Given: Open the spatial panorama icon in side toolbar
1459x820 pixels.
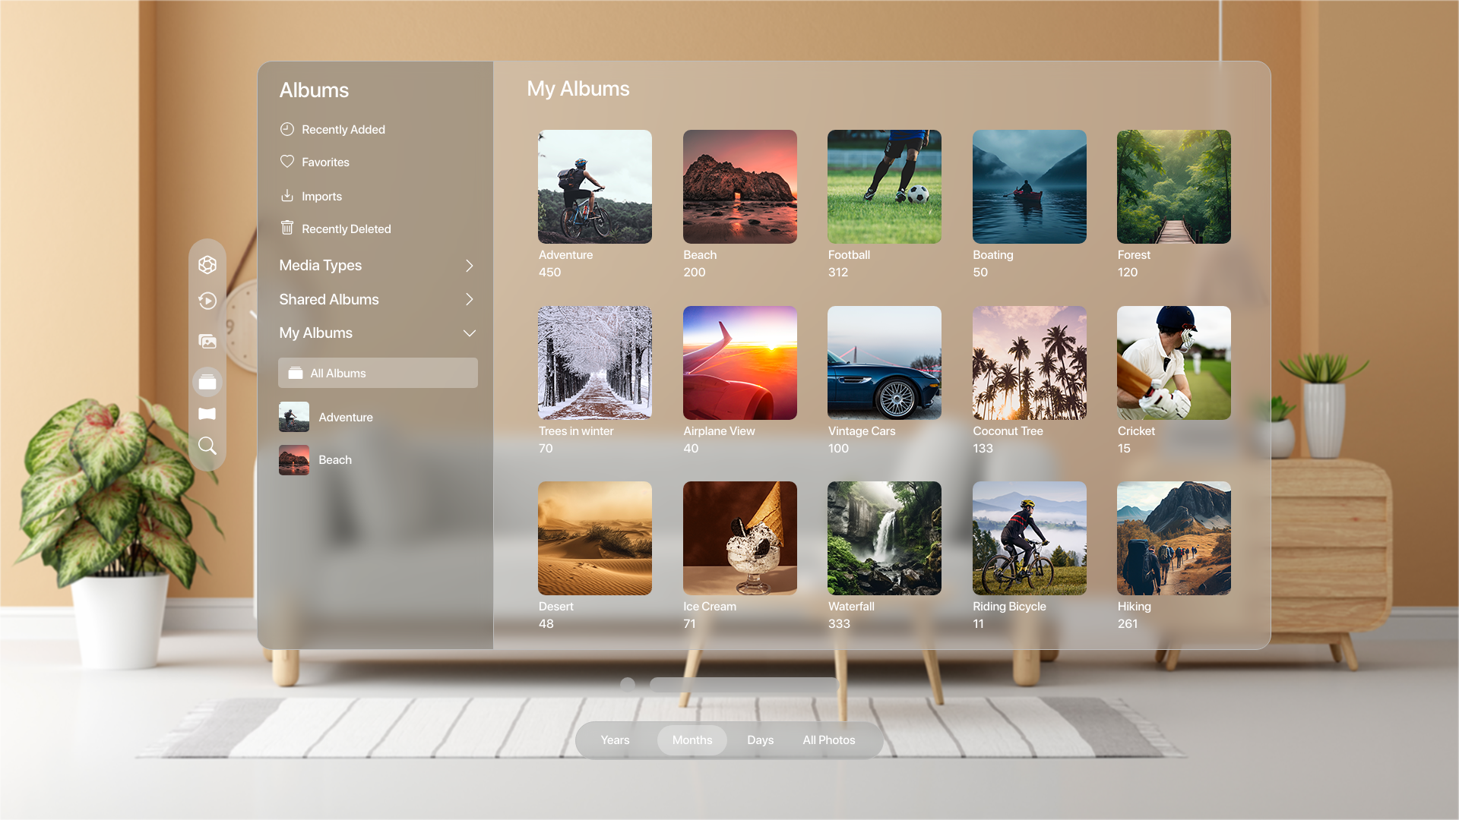Looking at the screenshot, I should [x=207, y=414].
